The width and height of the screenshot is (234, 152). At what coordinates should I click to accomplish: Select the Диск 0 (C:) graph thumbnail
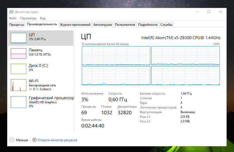[x=18, y=69]
